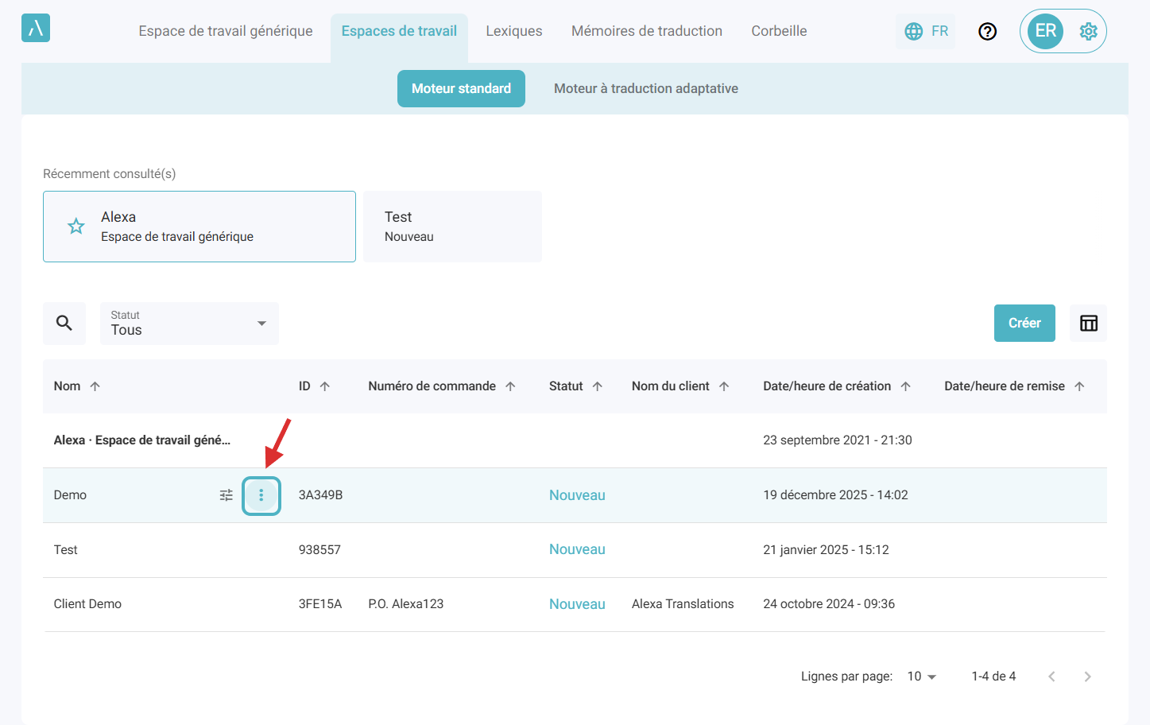This screenshot has height=725, width=1150.
Task: Switch to the Lexiques tab
Action: 514,31
